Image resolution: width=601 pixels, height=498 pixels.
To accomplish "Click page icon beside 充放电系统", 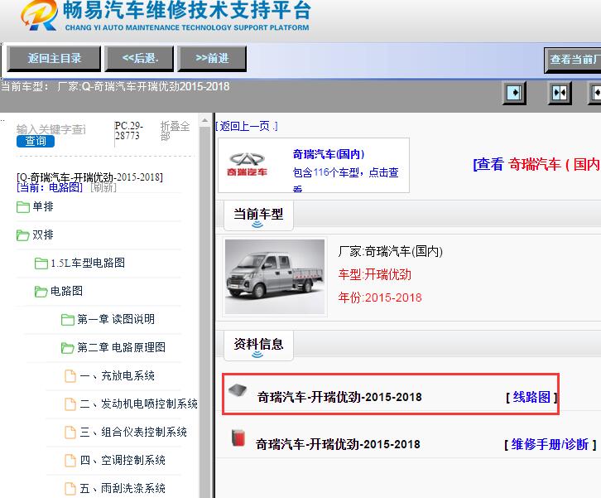I will 70,376.
